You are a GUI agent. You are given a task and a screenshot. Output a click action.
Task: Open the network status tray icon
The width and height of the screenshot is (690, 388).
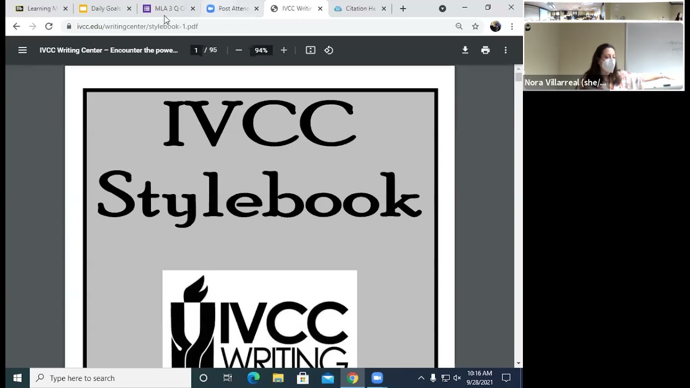445,378
